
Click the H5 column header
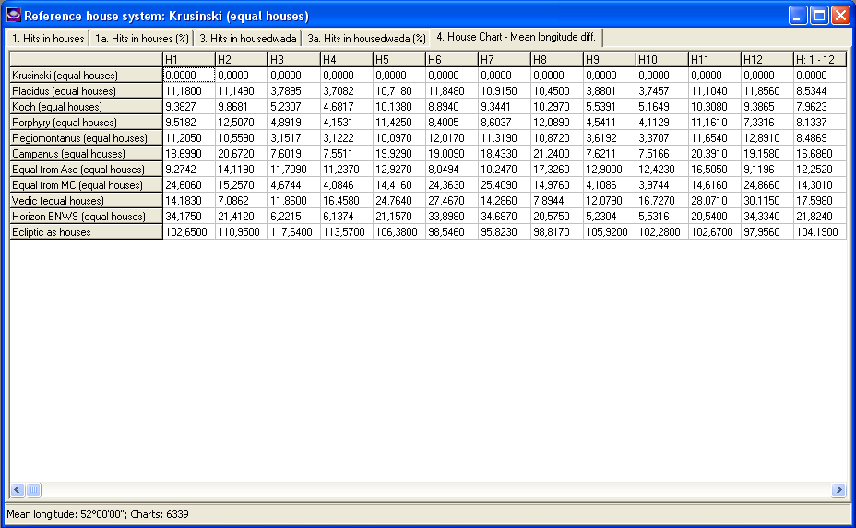[x=399, y=59]
